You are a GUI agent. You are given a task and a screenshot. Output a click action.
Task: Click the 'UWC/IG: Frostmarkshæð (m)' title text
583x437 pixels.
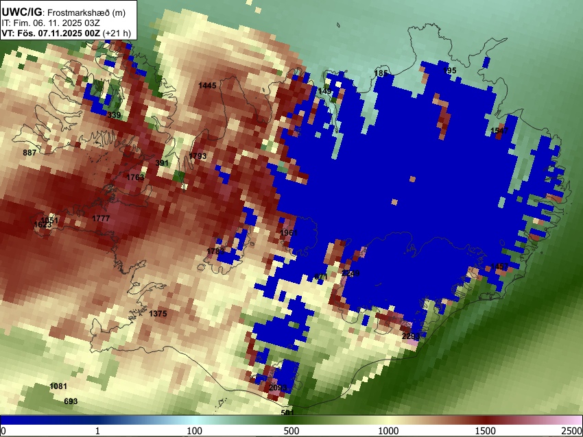tap(64, 12)
